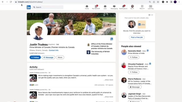Viewport: 182px width, 102px height.
Task: Open the Home feed icon
Action: pos(87,7)
